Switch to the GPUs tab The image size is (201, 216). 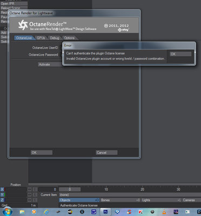[x=41, y=38]
